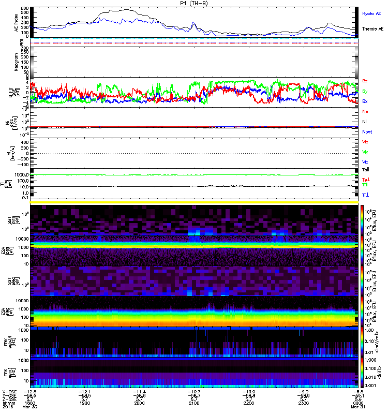Screen dimensions: 388x414
Task: Select the green Ti parallel legend entry
Action: coord(365,185)
